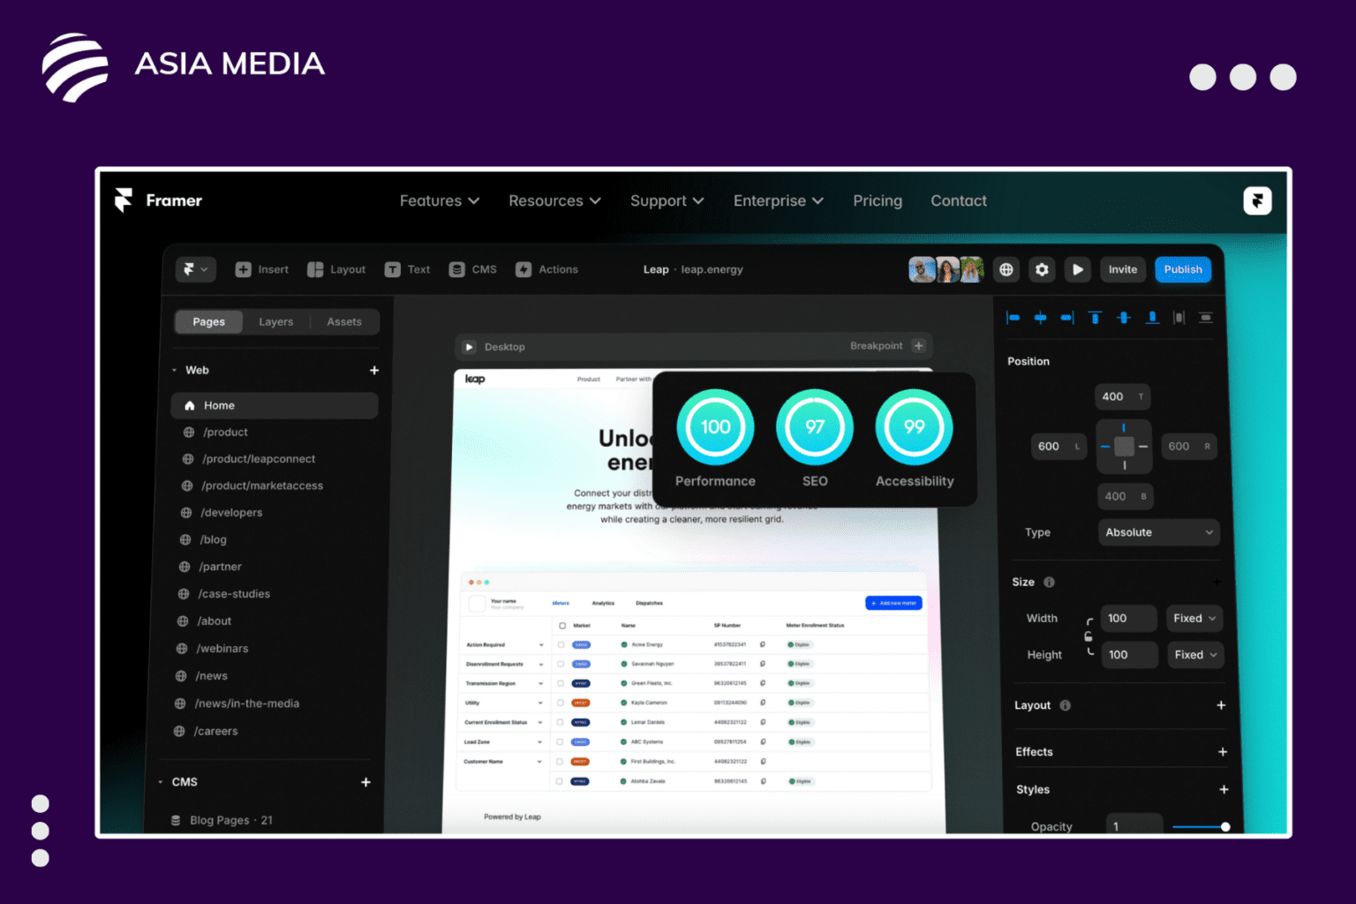Open the Enterprise menu in the navbar
Viewport: 1356px width, 904px height.
778,200
